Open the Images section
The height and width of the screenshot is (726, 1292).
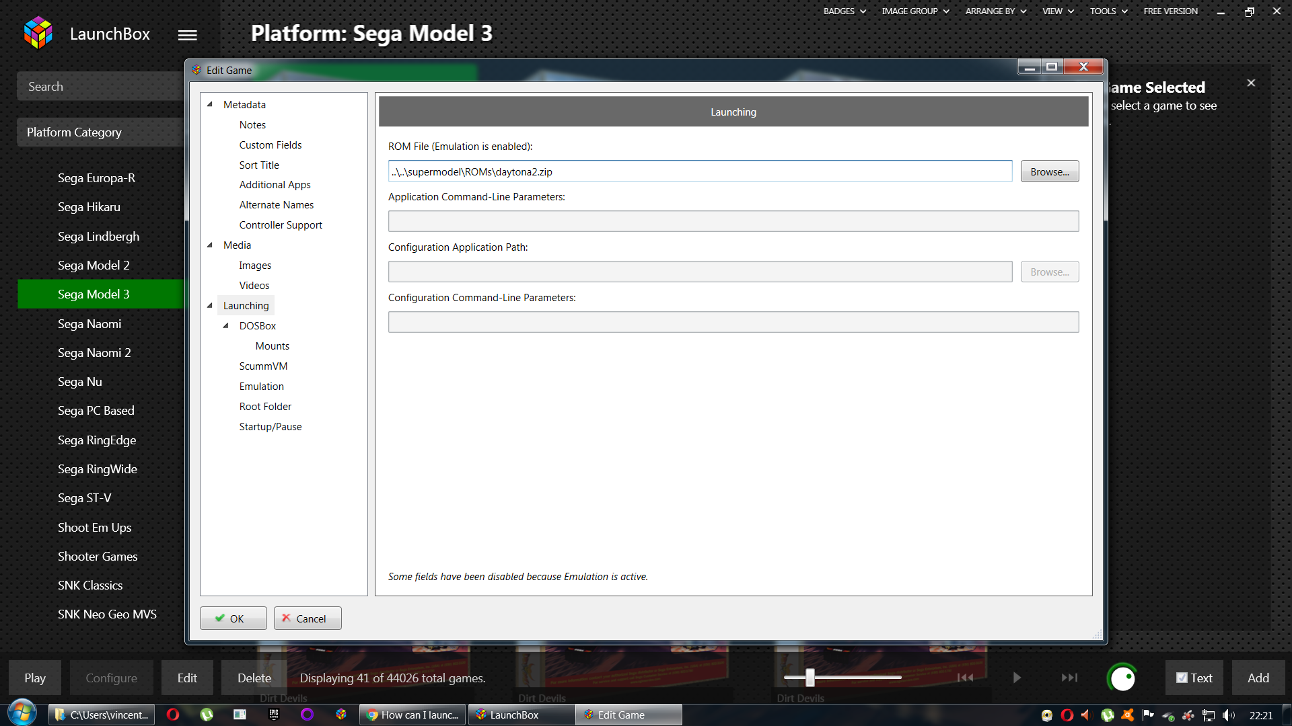pyautogui.click(x=255, y=265)
